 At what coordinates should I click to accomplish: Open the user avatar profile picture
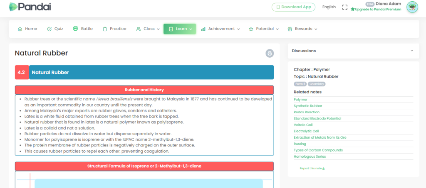coord(412,7)
